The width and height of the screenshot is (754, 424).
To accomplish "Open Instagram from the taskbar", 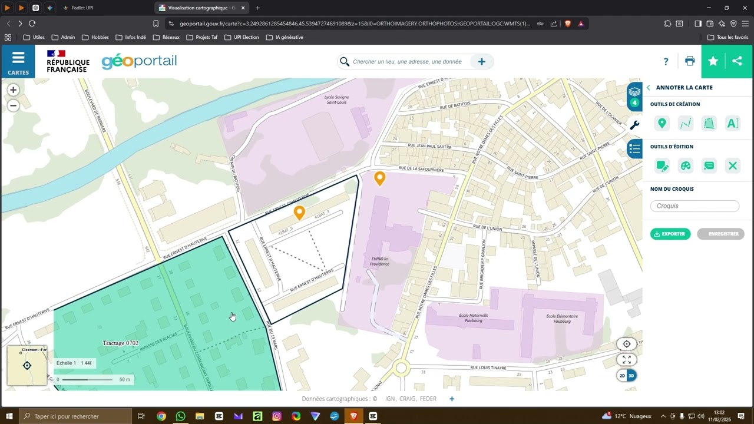I will tap(277, 416).
